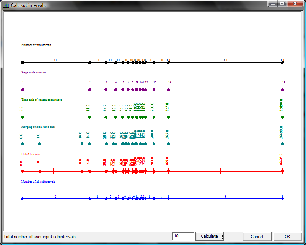Screen dimensions: 306x245
Task: Click the Calculate button
Action: 209,236
